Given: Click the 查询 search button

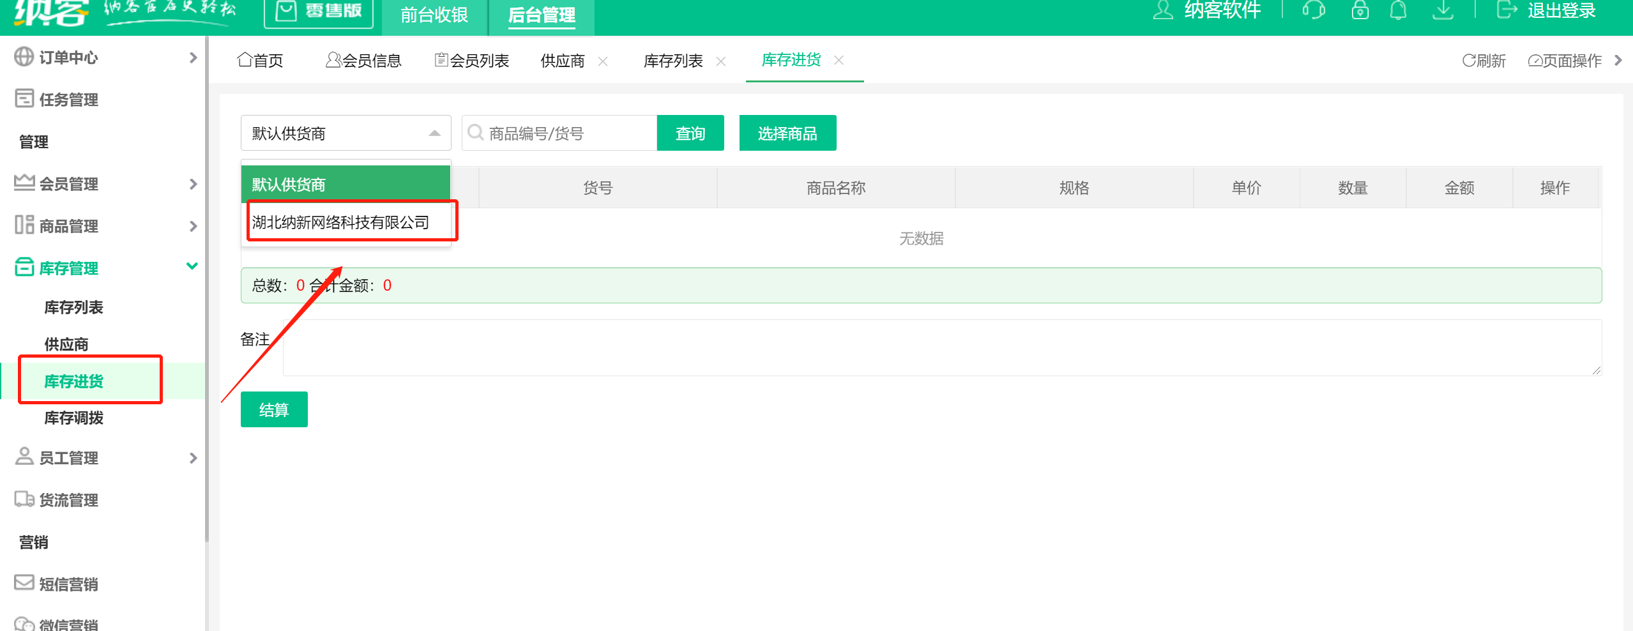Looking at the screenshot, I should point(690,133).
